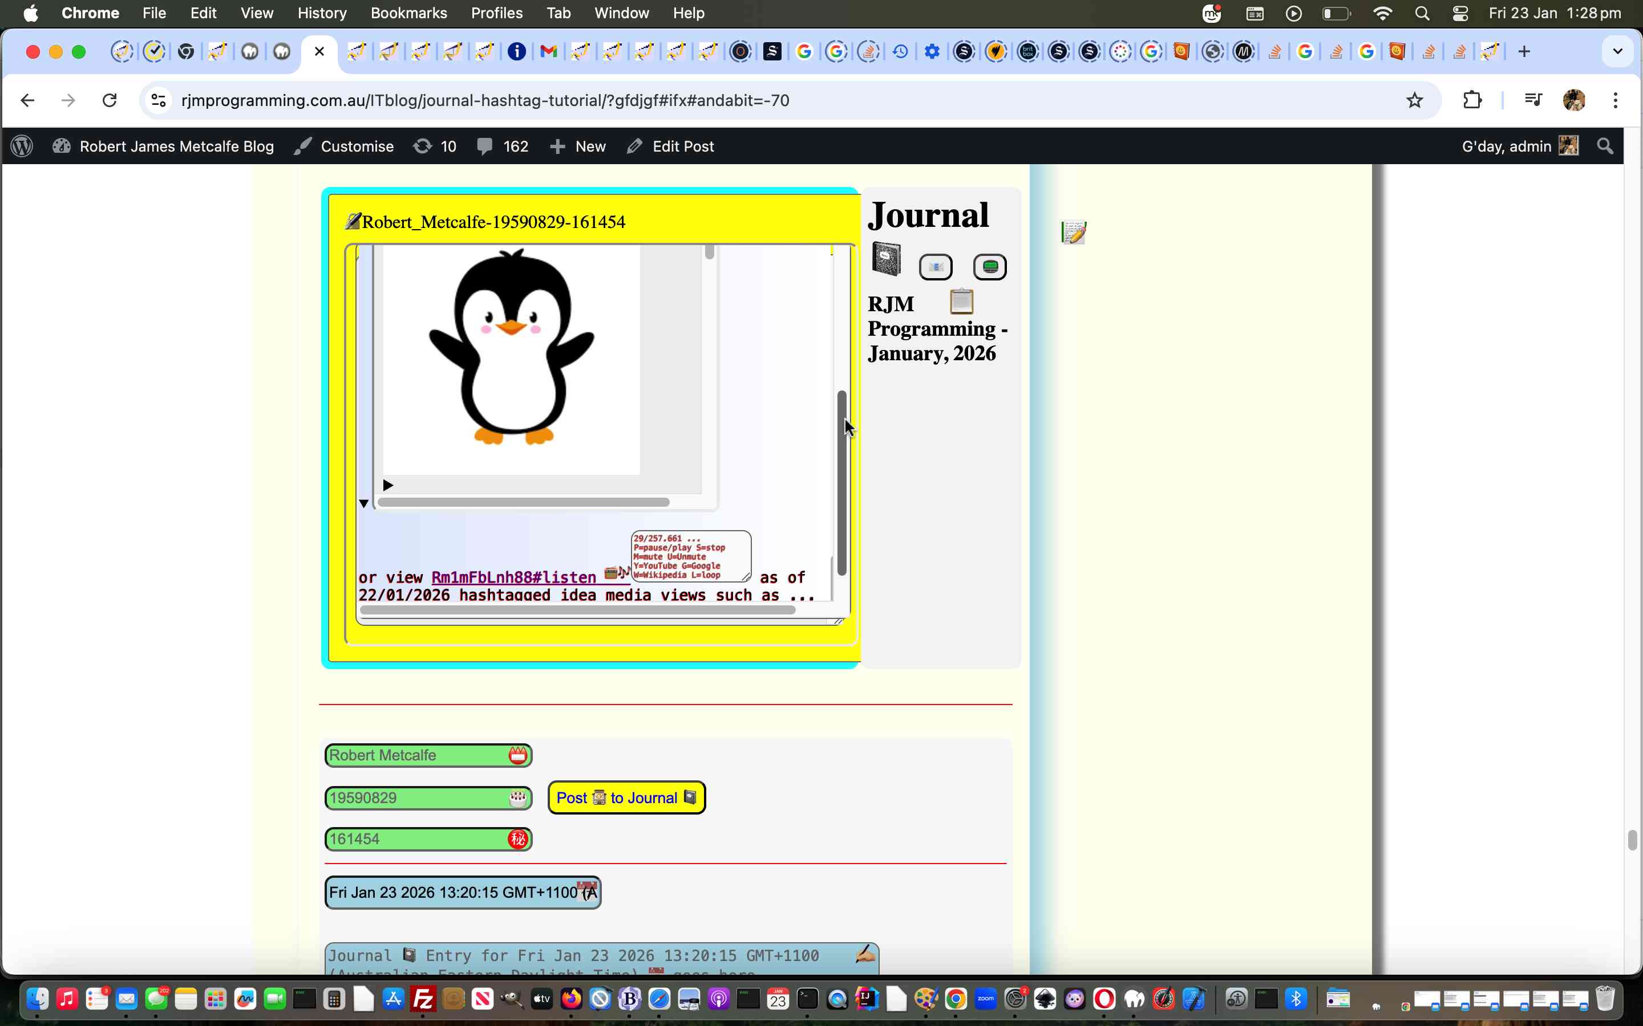The height and width of the screenshot is (1026, 1643).
Task: Open the tab search dropdown chevron
Action: (1617, 51)
